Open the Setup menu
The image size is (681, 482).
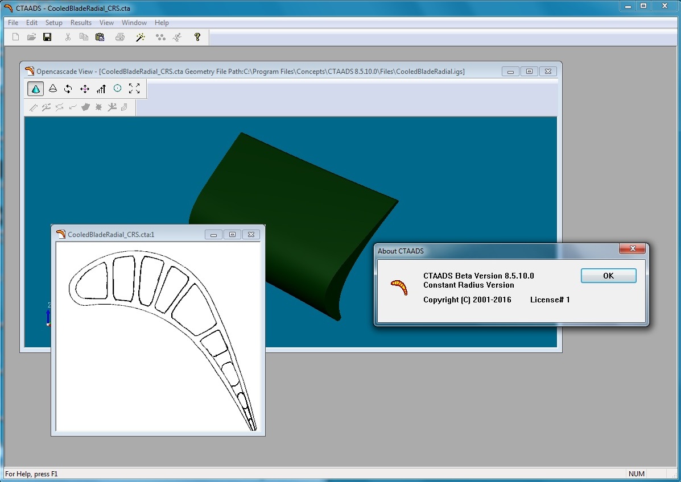point(54,23)
